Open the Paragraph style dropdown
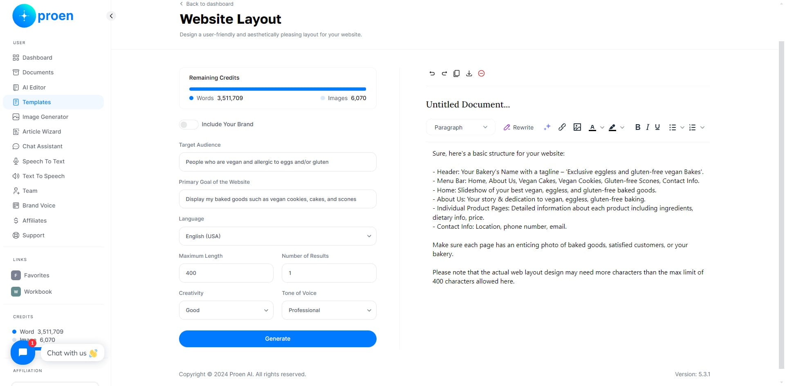This screenshot has height=386, width=785. (x=461, y=127)
